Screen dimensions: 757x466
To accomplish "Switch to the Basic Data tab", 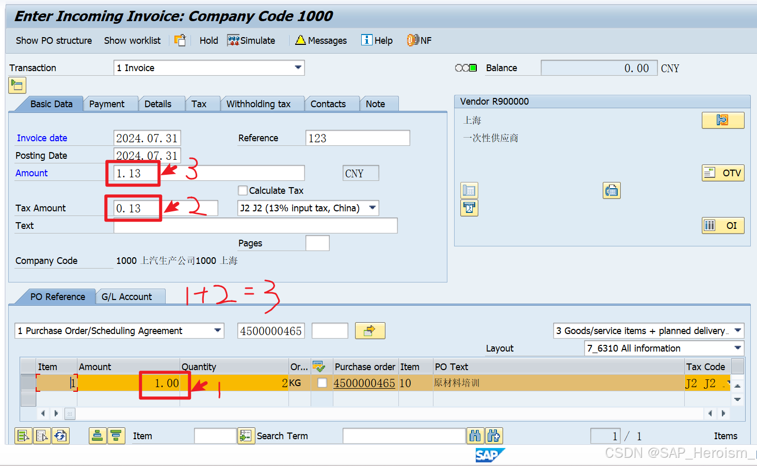I will click(51, 104).
